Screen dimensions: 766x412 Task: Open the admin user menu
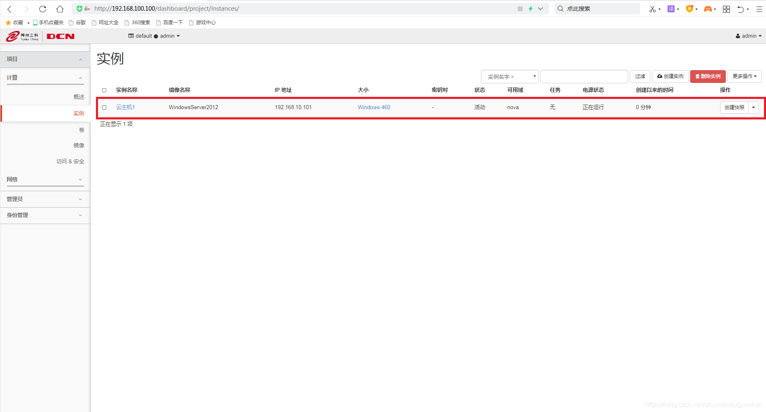tap(749, 36)
